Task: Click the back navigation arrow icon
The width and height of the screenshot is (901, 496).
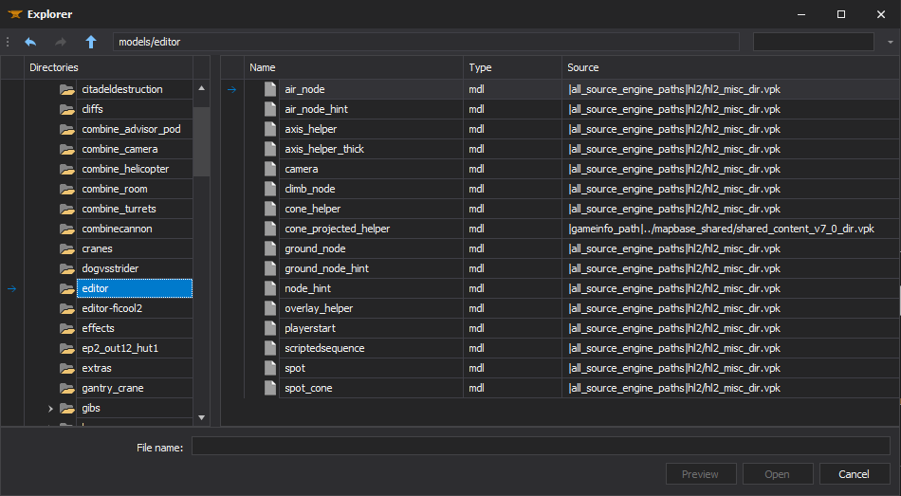Action: point(30,42)
